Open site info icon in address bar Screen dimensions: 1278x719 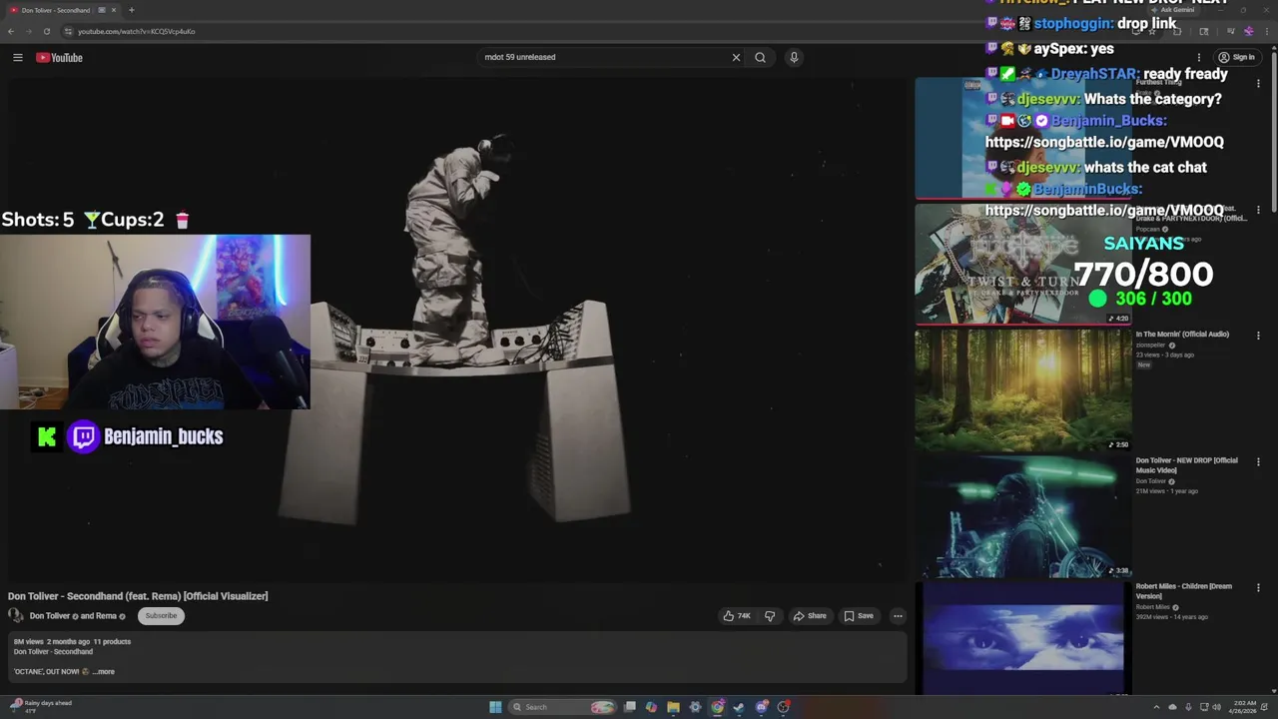pos(68,31)
